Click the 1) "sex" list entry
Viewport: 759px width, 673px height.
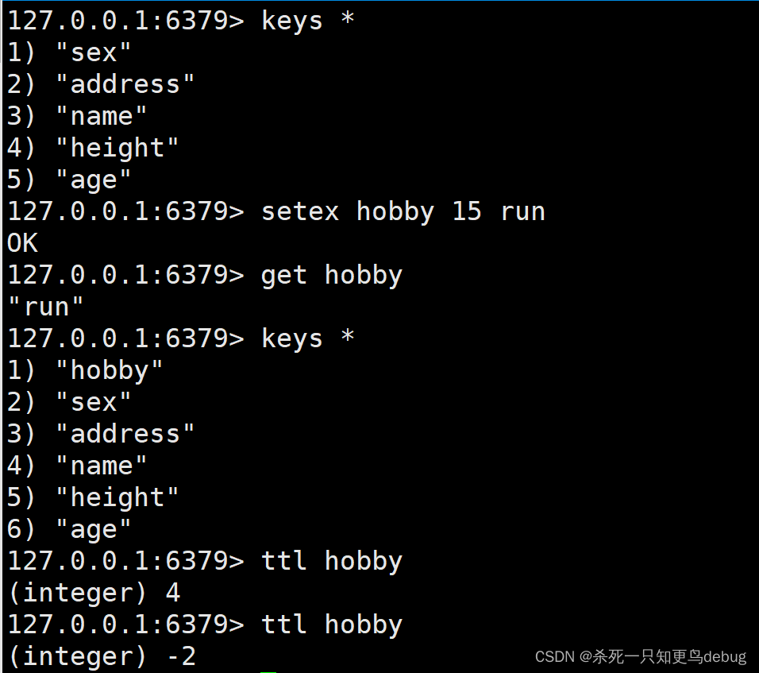pyautogui.click(x=69, y=53)
